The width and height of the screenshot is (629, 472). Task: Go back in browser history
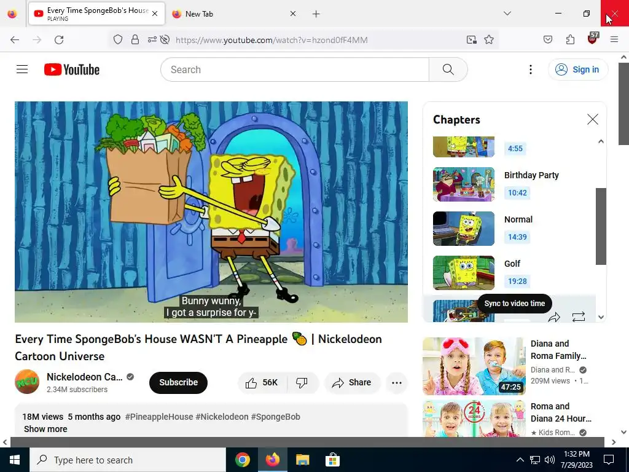(15, 40)
